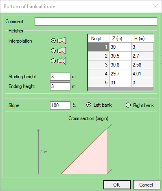The width and height of the screenshot is (162, 191).
Task: Focus the Starting height field
Action: tap(60, 77)
